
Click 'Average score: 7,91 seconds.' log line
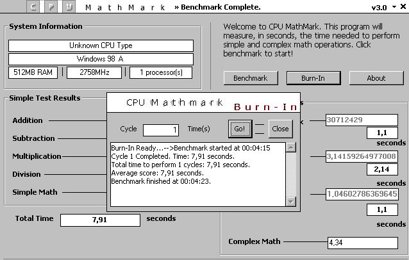coord(157,173)
